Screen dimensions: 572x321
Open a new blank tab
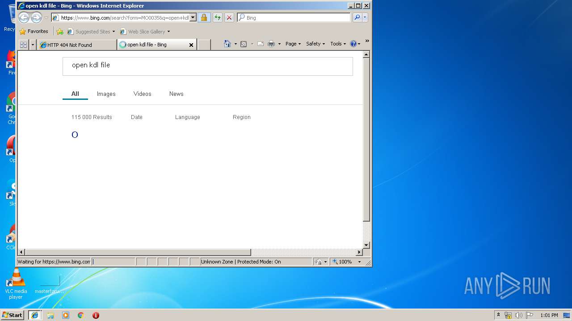204,45
